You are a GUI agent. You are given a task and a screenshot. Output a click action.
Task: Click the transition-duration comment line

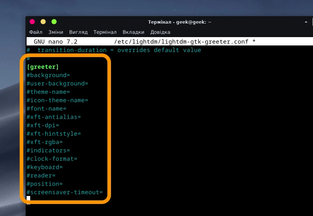114,50
